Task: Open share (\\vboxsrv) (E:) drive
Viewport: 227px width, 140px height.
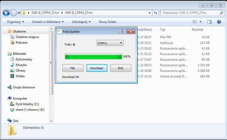Action: (x=30, y=110)
